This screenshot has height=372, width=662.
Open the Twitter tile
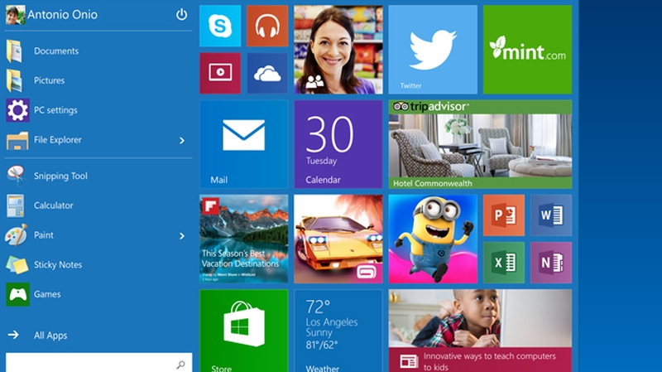(433, 50)
